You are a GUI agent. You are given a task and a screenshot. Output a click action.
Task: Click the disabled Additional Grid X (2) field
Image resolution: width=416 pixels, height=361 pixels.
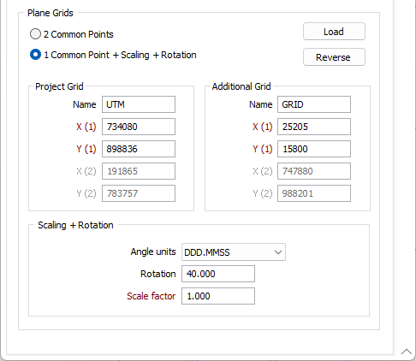point(314,171)
